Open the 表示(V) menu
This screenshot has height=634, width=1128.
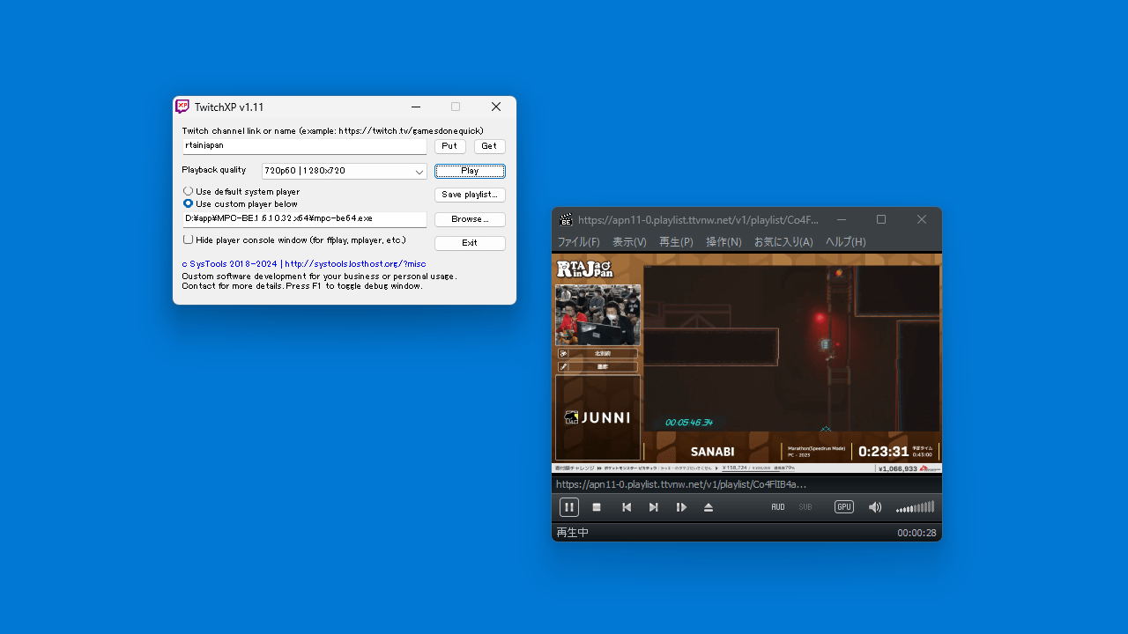point(629,241)
